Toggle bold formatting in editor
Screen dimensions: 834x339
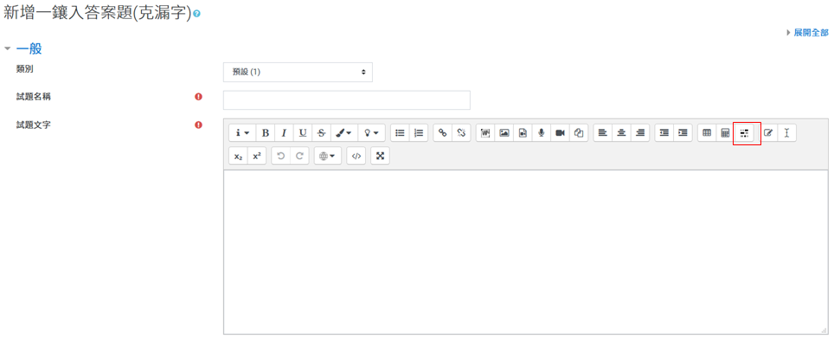click(266, 133)
